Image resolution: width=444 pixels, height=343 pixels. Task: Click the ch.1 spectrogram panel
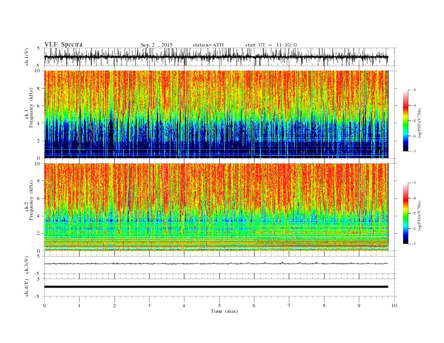[x=216, y=114]
